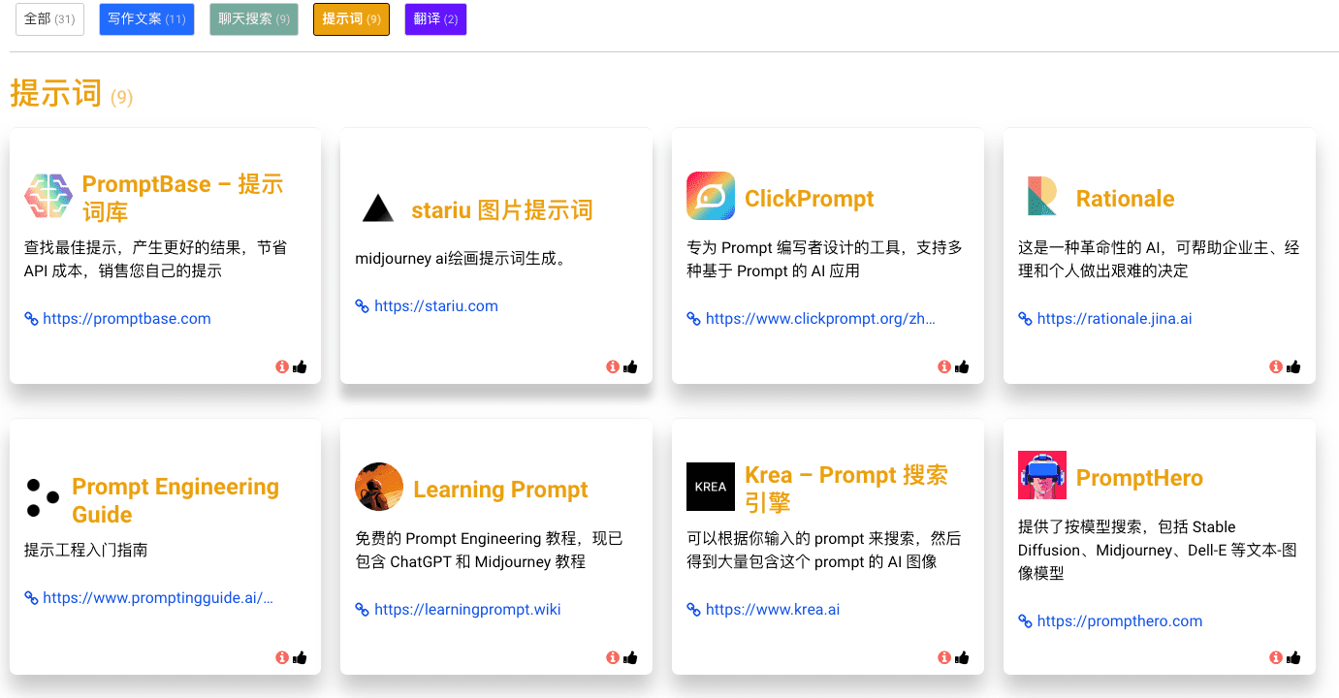Give thumbs-up on the stariu card
Screen dimensions: 1339x698
[x=630, y=366]
